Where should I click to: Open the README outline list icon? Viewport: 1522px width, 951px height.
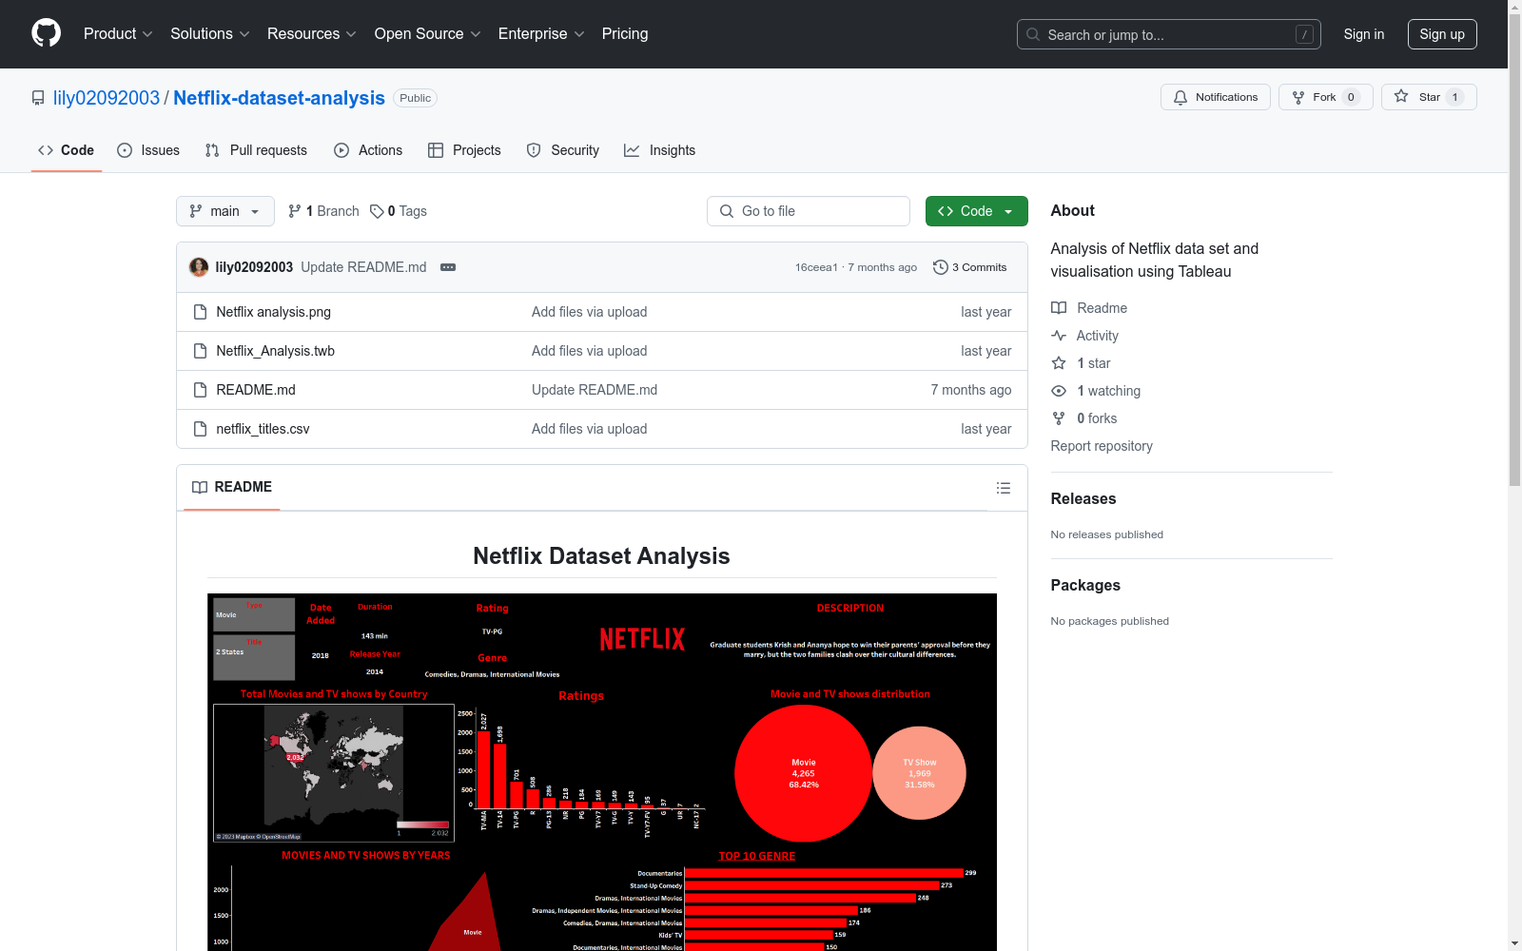[x=1004, y=488]
